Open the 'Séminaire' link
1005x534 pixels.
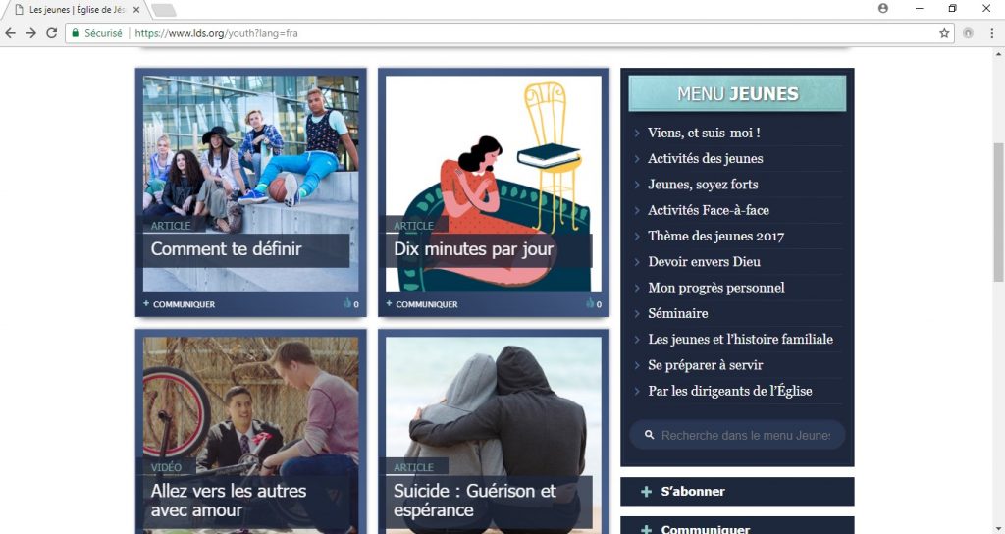pos(677,313)
